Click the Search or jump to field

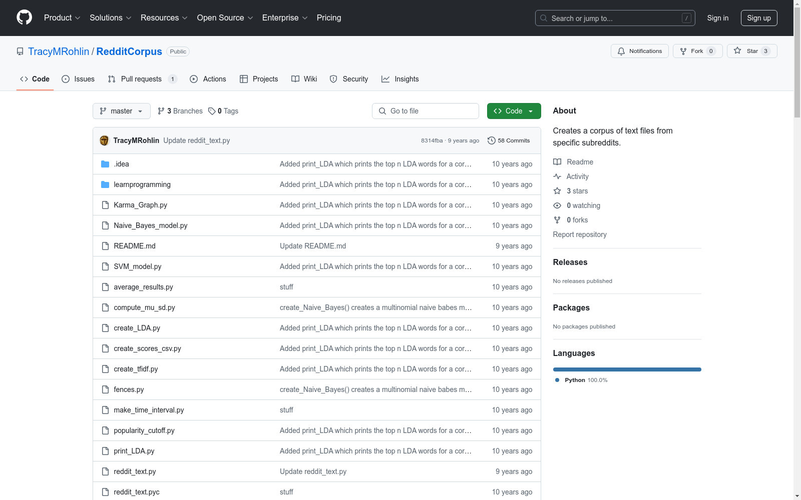tap(615, 18)
